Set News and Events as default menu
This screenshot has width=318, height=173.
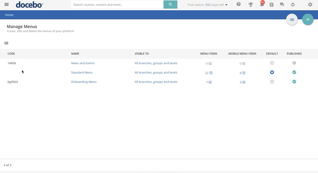[272, 63]
